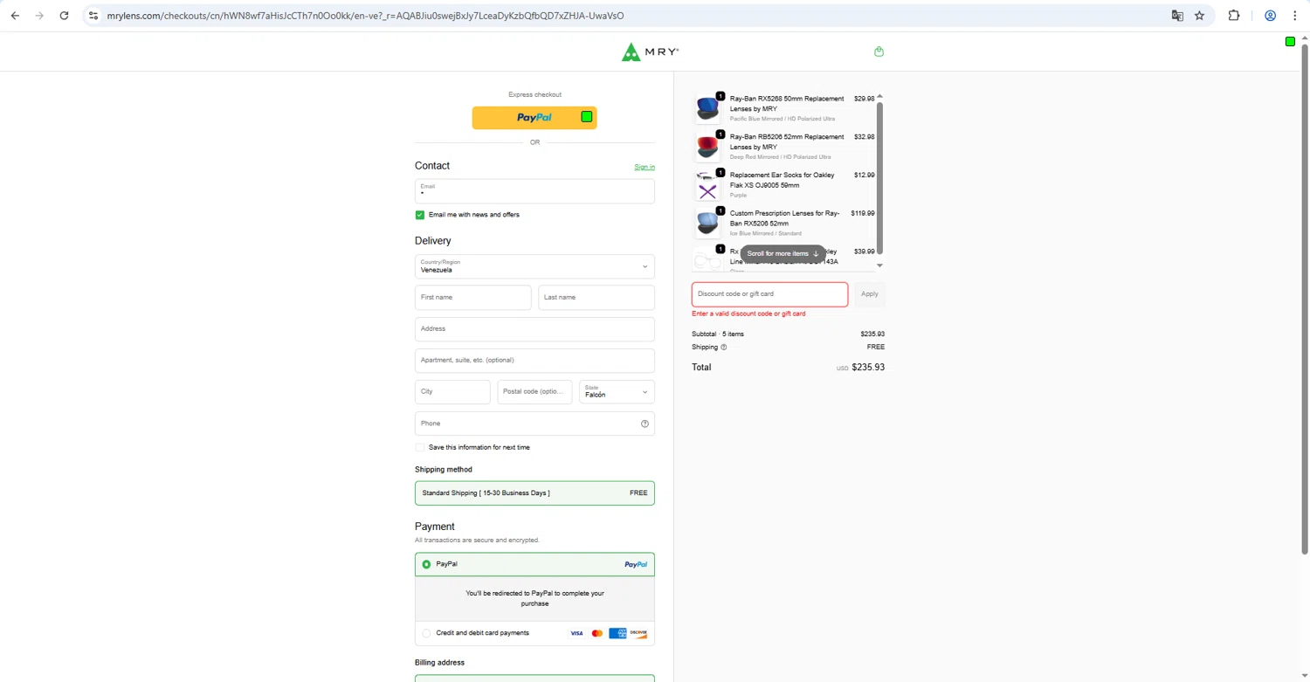
Task: Click the Apartment, suite field
Action: point(534,361)
